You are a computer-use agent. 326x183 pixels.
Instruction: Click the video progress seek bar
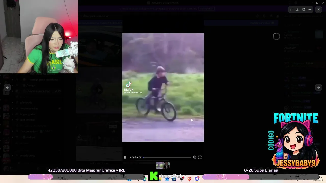(x=167, y=157)
